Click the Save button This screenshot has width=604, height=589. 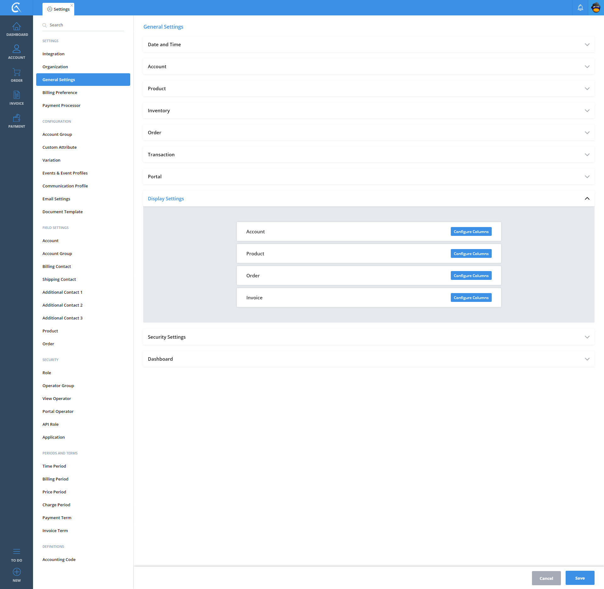click(x=580, y=578)
